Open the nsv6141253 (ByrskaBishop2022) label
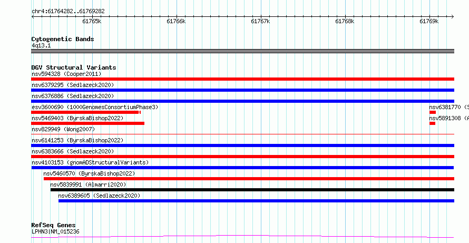Image resolution: width=469 pixels, height=243 pixels. click(x=77, y=140)
